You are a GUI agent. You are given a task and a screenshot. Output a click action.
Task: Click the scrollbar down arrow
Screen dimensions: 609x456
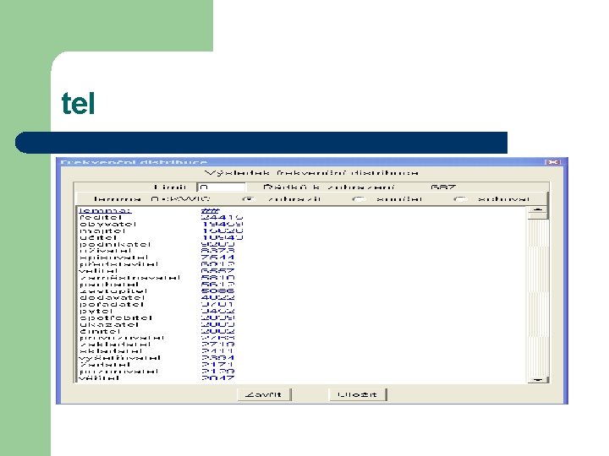[x=538, y=380]
